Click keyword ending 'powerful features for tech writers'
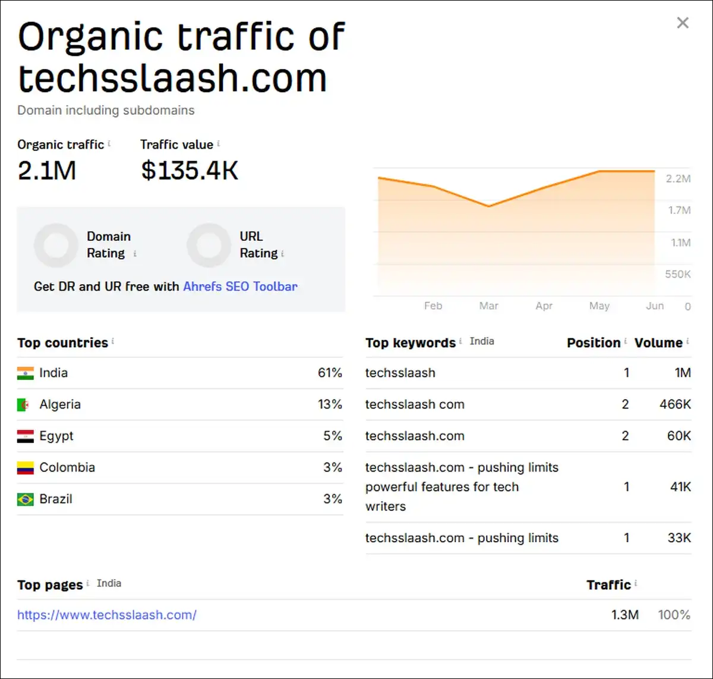Screen dimensions: 713x679 coord(462,487)
